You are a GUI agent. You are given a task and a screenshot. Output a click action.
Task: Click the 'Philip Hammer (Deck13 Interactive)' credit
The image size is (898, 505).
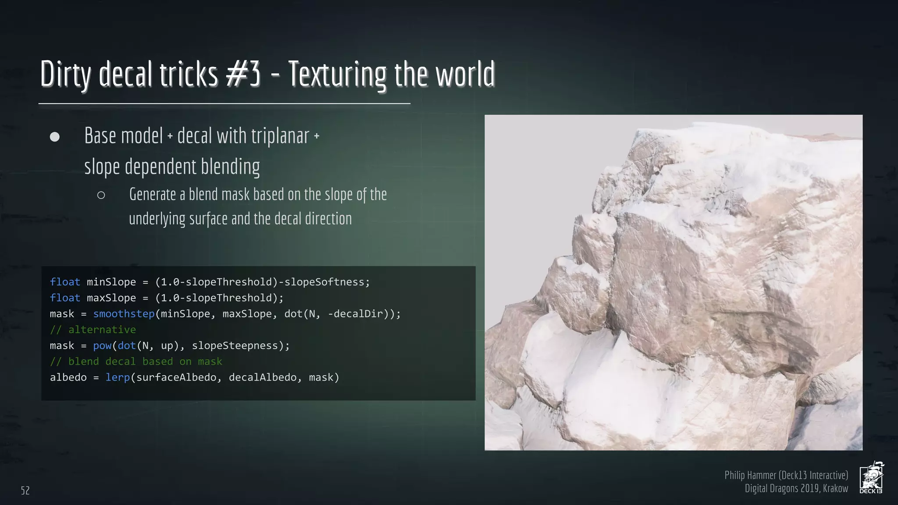(786, 475)
